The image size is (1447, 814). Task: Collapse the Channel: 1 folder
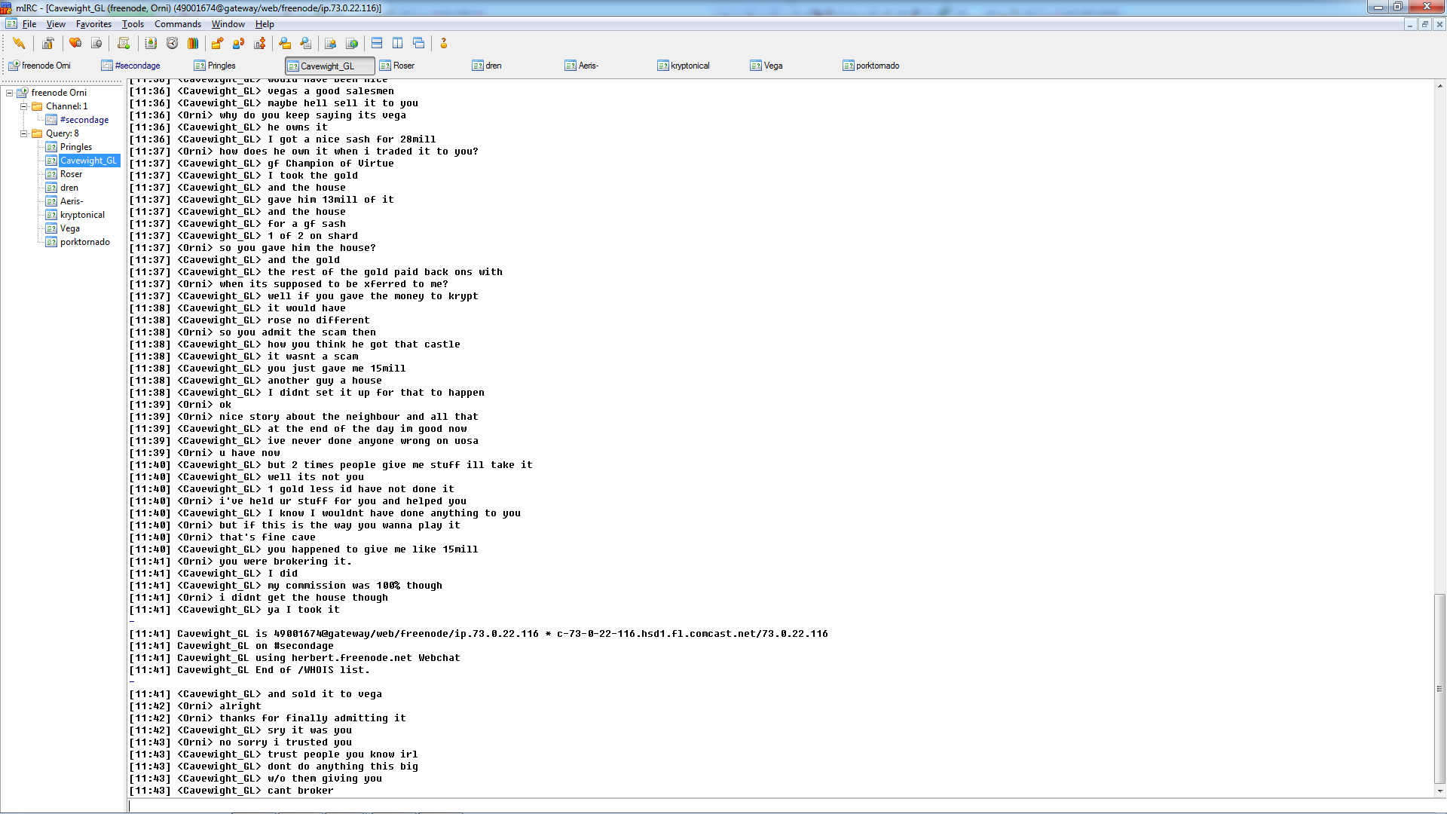coord(24,106)
